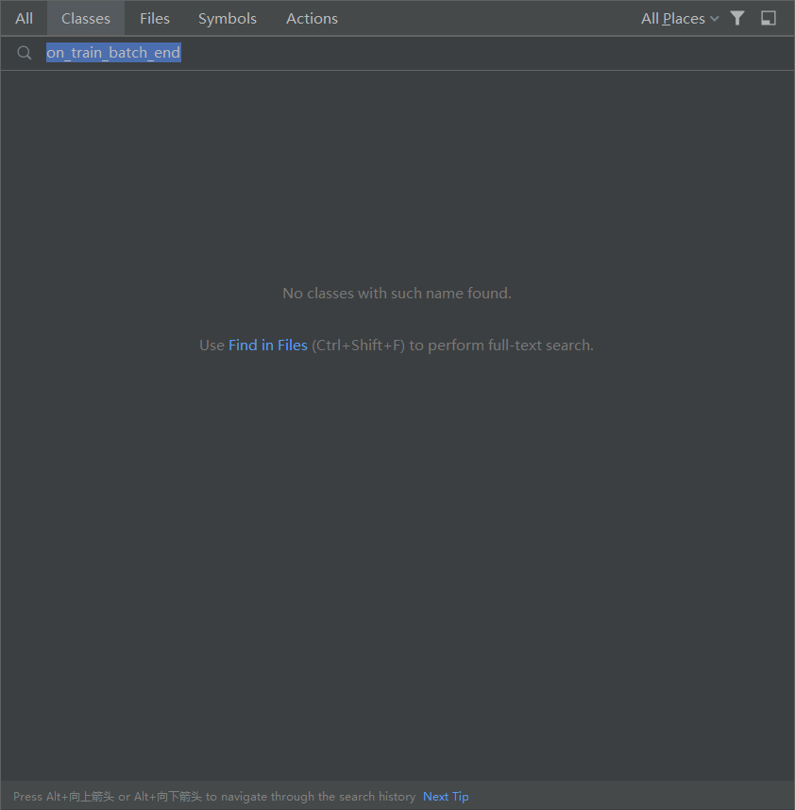Select the Classes search tab
Image resolution: width=795 pixels, height=810 pixels.
[85, 18]
